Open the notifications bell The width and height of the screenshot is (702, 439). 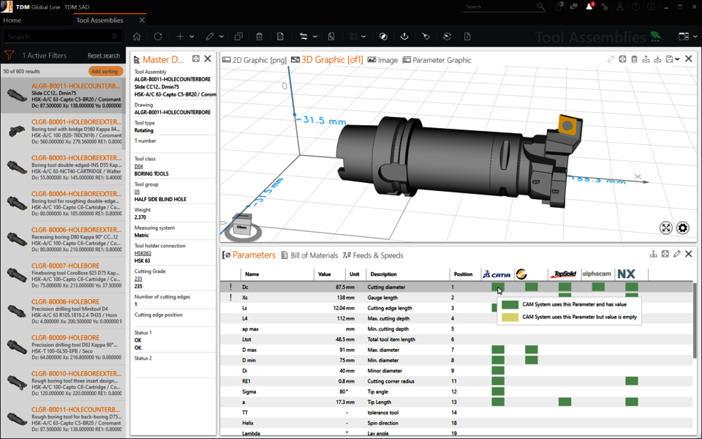(589, 7)
